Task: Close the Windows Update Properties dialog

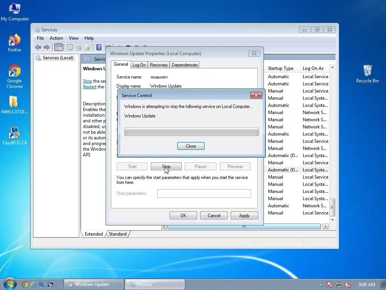Action: (254, 54)
